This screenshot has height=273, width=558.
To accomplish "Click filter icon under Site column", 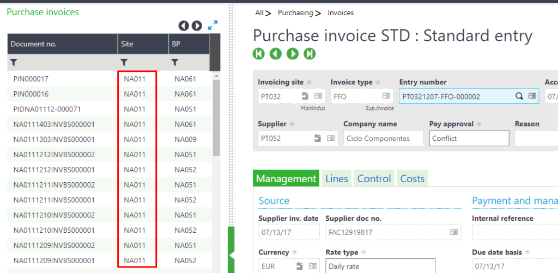I will [x=124, y=63].
